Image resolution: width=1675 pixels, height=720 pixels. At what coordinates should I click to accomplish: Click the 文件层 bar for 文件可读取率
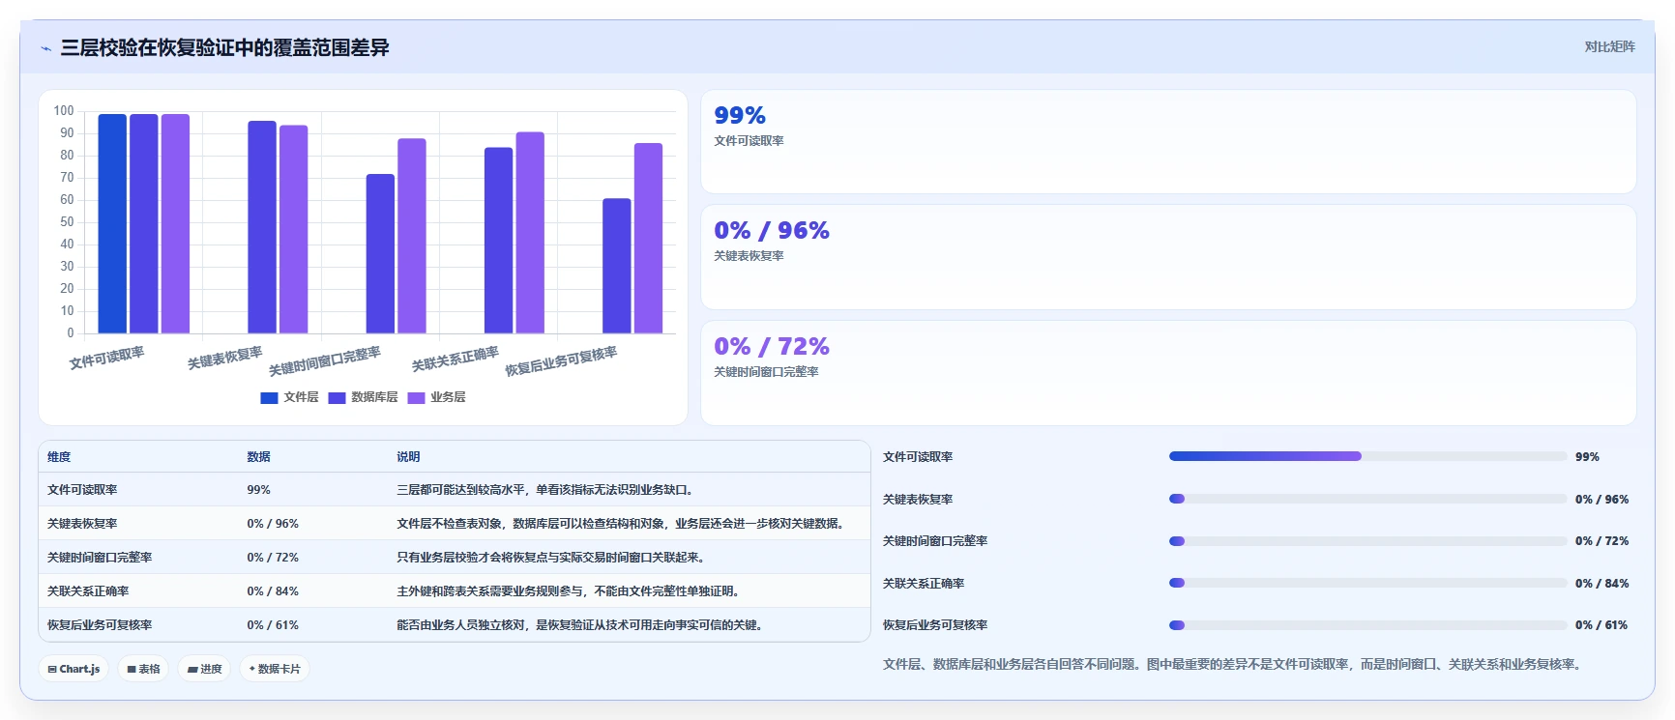[x=112, y=224]
